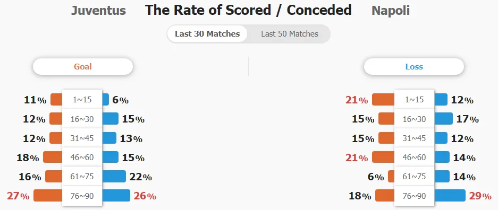Click the Napoli 22% blue goal bar
Screen dimensions: 498x210
(x=114, y=176)
